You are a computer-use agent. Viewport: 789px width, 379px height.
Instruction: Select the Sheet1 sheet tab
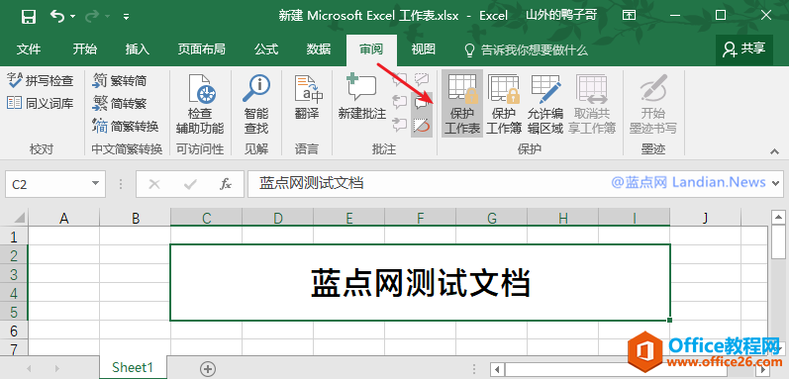(x=133, y=367)
